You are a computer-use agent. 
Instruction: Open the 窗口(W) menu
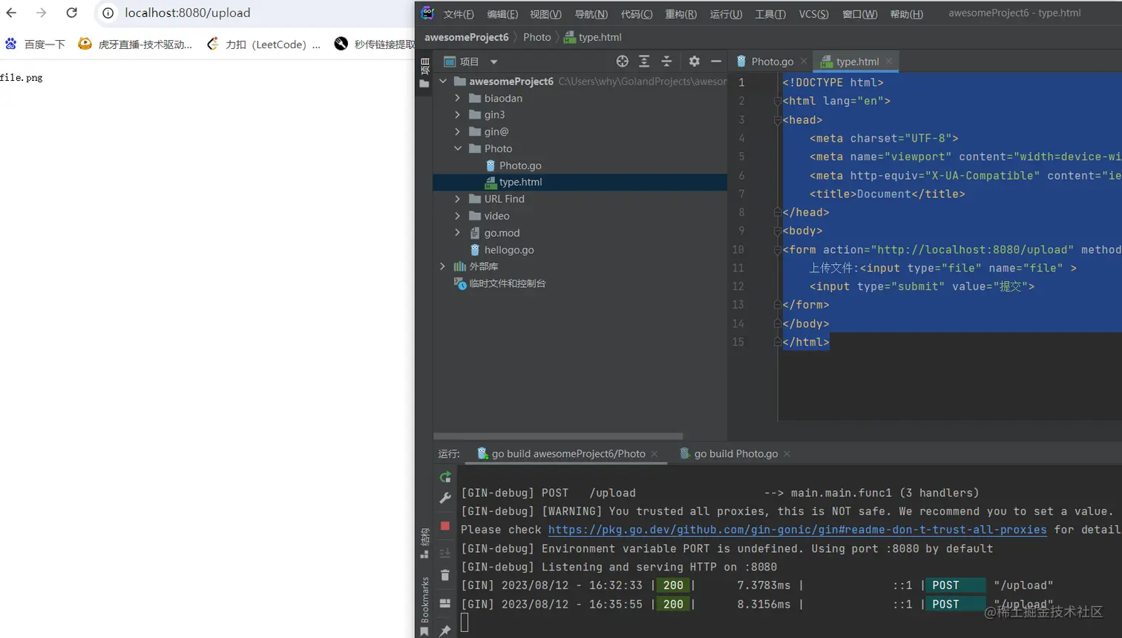pos(859,14)
